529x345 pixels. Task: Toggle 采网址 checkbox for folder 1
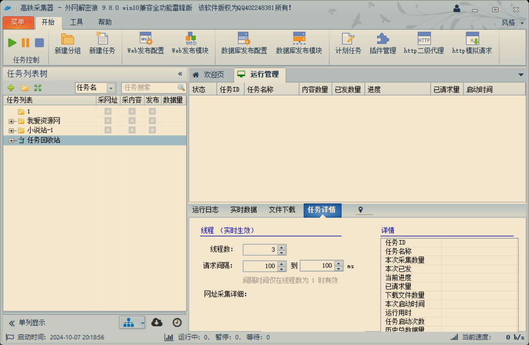pos(108,111)
